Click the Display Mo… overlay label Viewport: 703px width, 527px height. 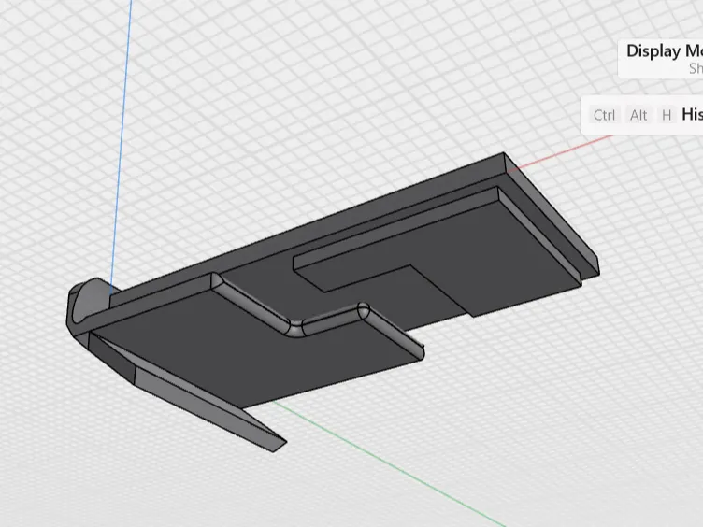665,51
